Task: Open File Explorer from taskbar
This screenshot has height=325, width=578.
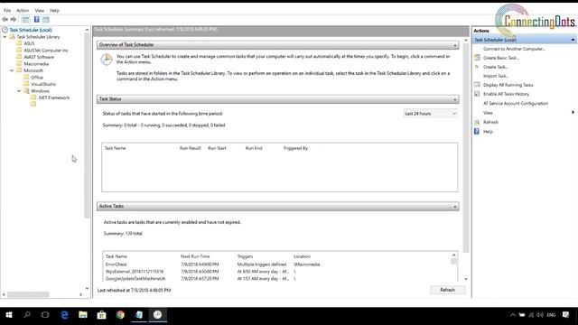Action: click(83, 315)
